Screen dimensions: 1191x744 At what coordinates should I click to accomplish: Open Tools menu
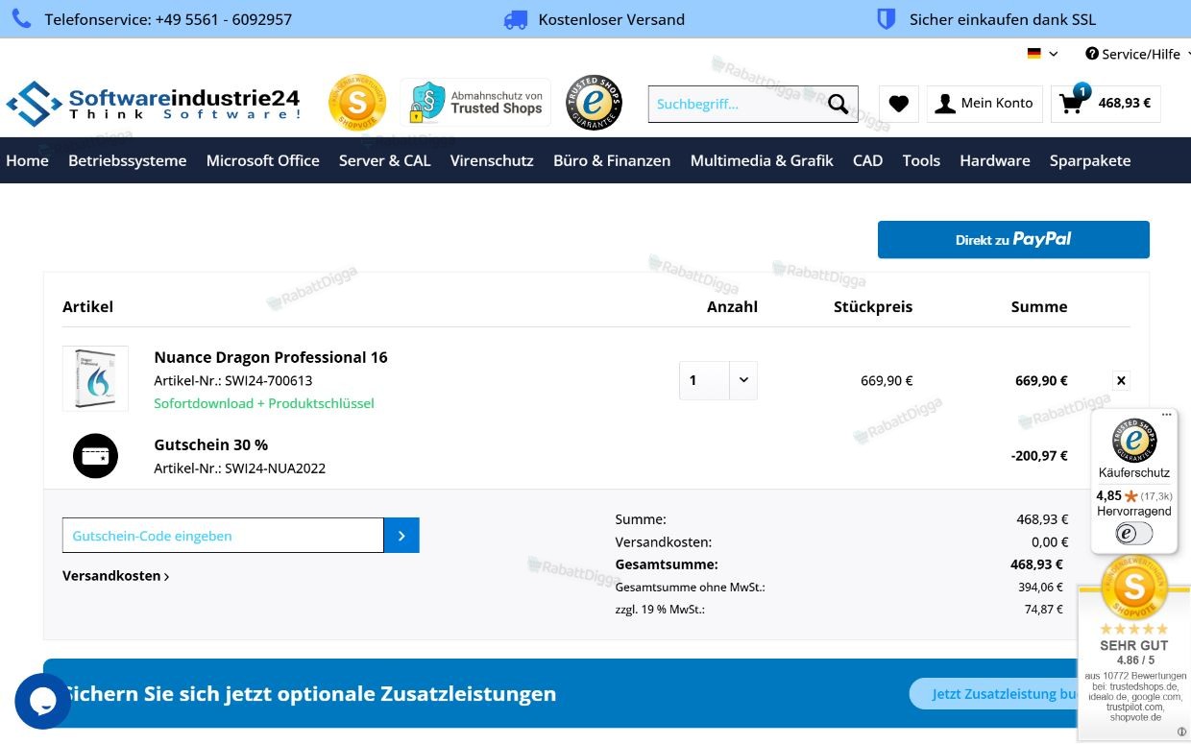pos(921,160)
